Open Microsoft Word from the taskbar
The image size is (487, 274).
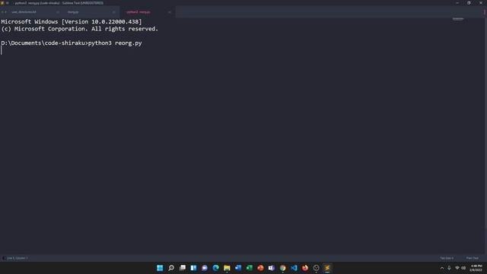point(238,268)
